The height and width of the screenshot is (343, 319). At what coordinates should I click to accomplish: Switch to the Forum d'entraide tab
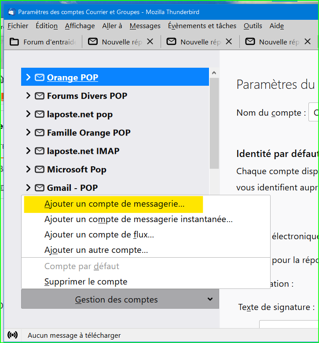[x=44, y=42]
